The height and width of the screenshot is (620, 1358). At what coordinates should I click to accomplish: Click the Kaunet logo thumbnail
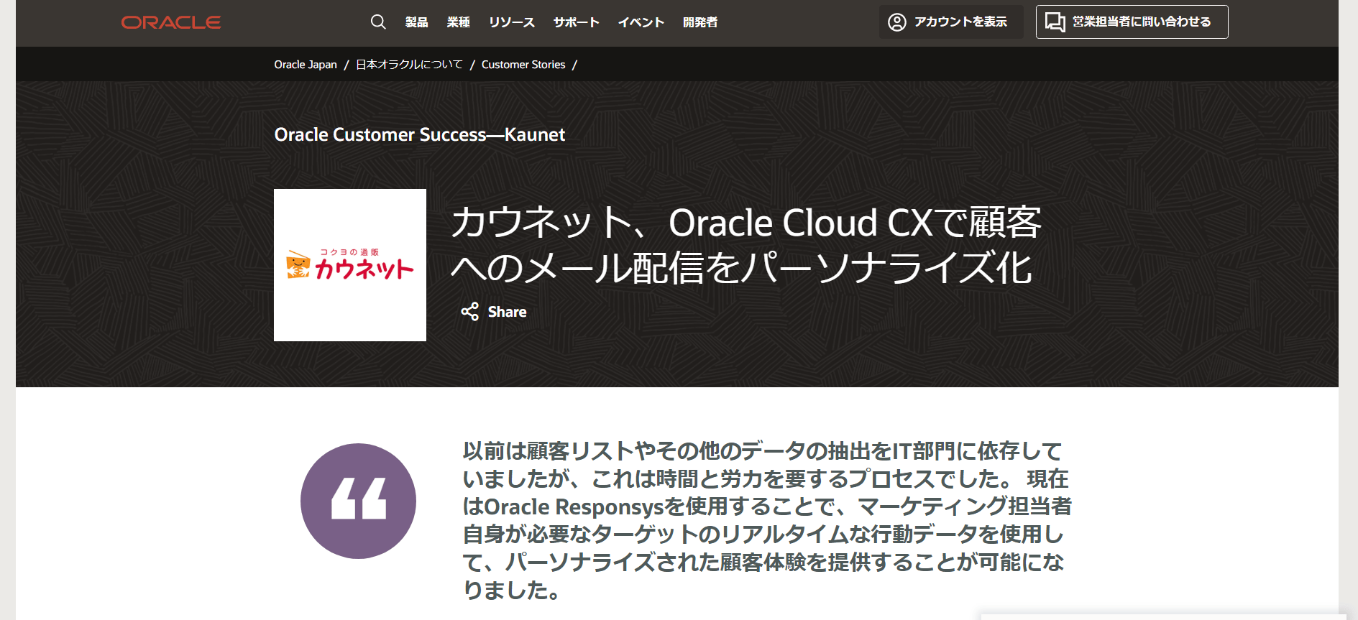click(350, 265)
